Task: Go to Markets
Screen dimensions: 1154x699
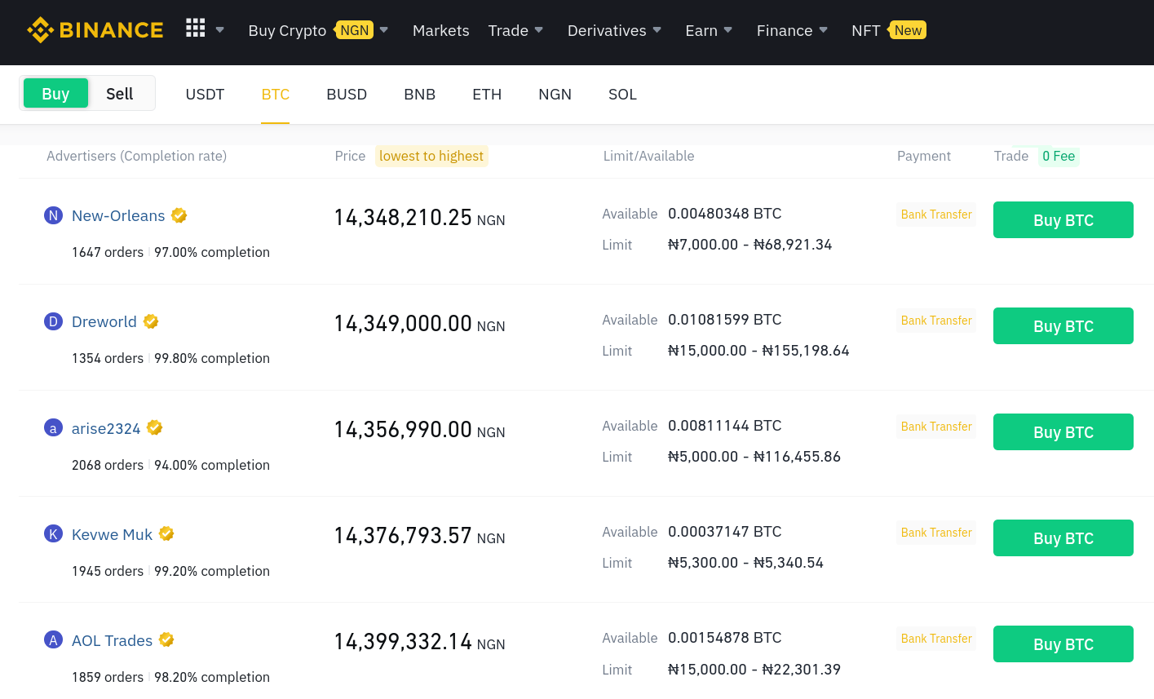Action: click(x=440, y=31)
